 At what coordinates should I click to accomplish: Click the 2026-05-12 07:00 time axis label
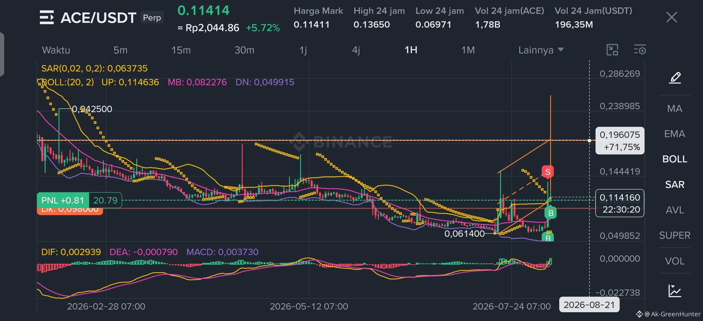coord(309,306)
